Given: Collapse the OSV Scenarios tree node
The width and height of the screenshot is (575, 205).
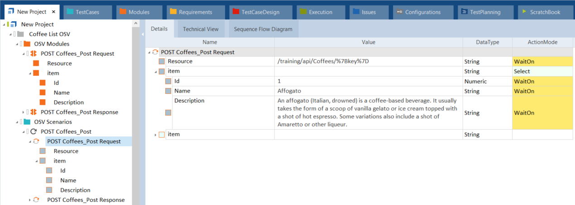Looking at the screenshot, I should click(17, 122).
